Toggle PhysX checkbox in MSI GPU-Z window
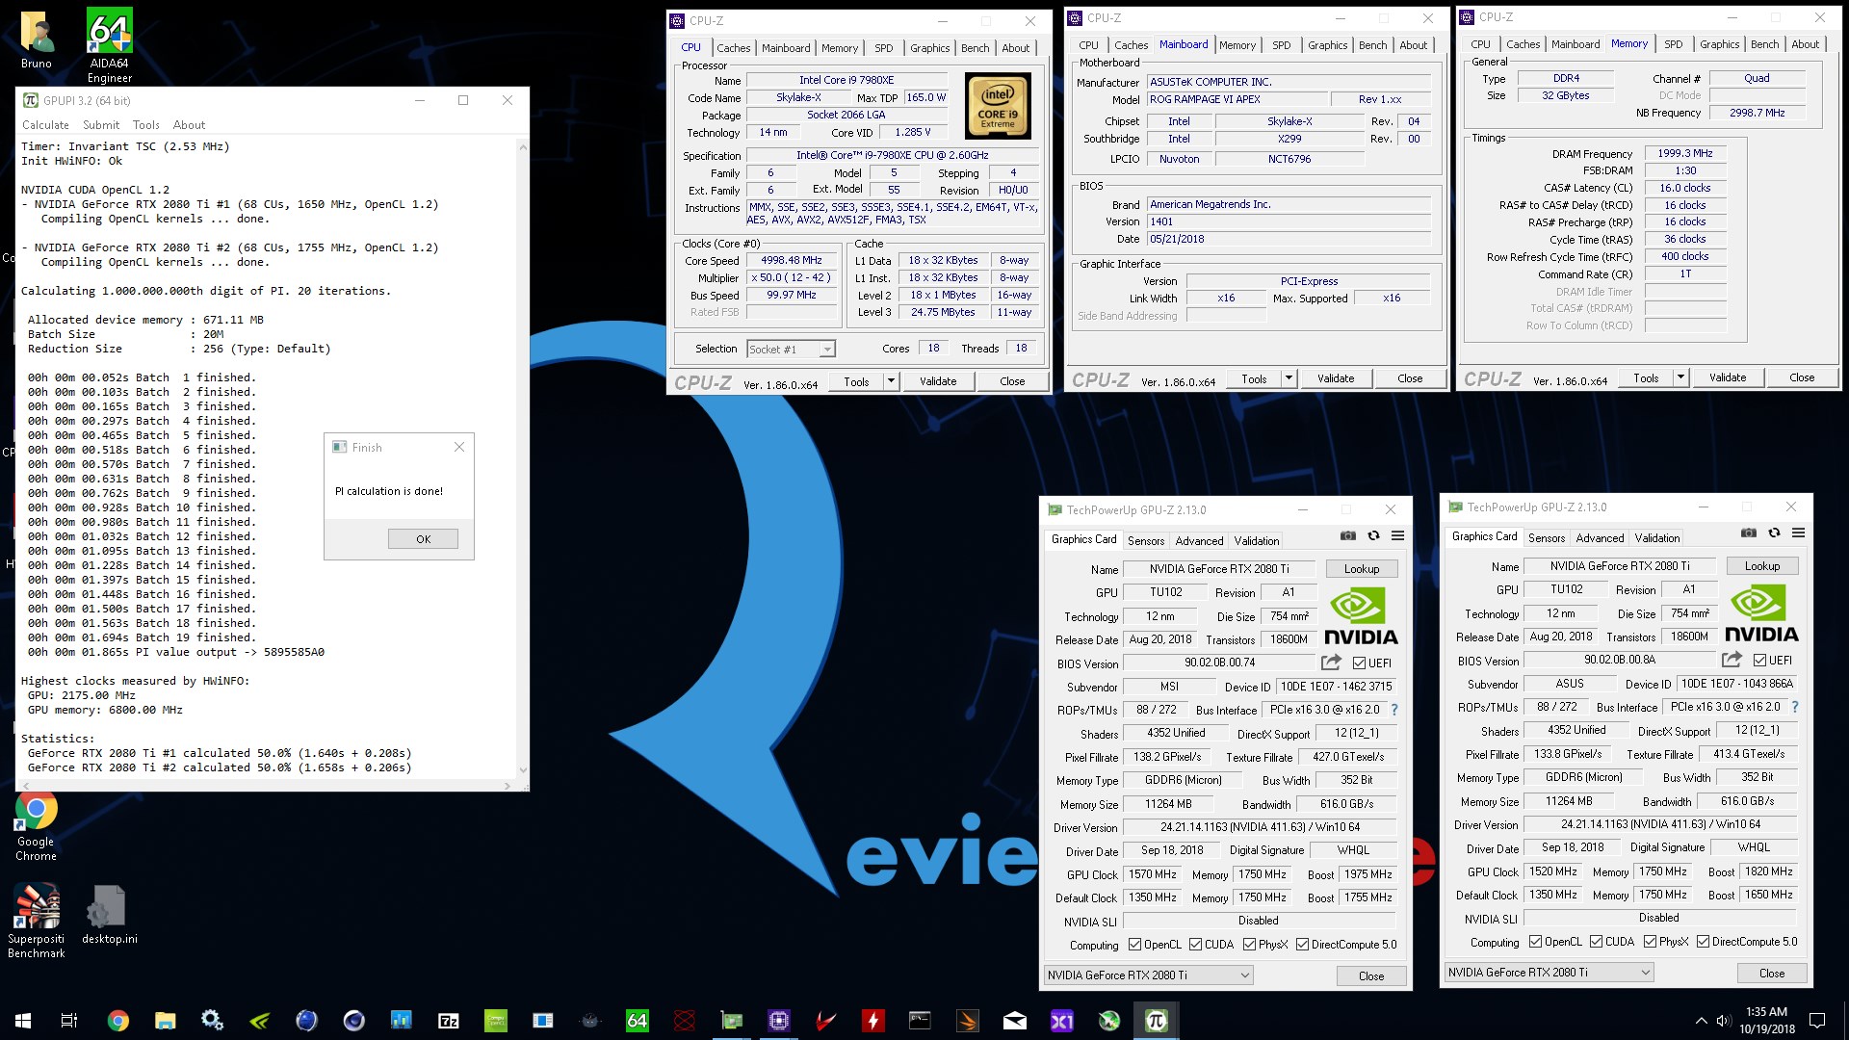Image resolution: width=1849 pixels, height=1040 pixels. [1249, 945]
